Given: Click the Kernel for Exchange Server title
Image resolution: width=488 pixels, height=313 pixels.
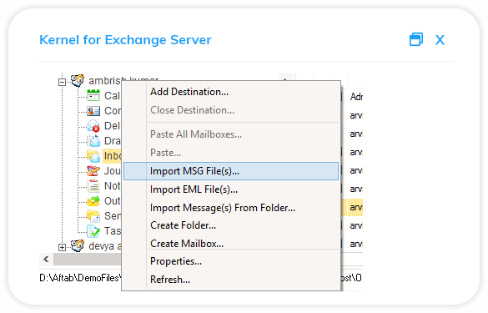Looking at the screenshot, I should 125,40.
